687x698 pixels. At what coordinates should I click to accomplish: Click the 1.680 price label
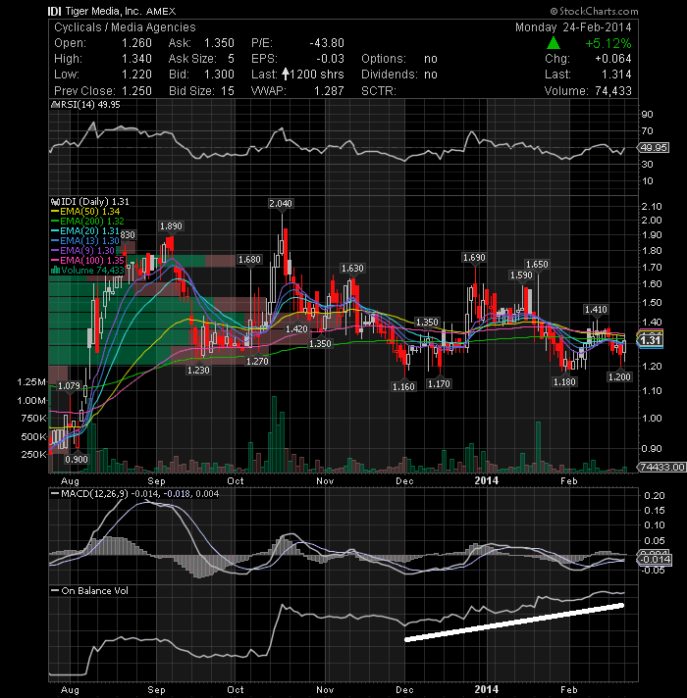click(x=249, y=260)
